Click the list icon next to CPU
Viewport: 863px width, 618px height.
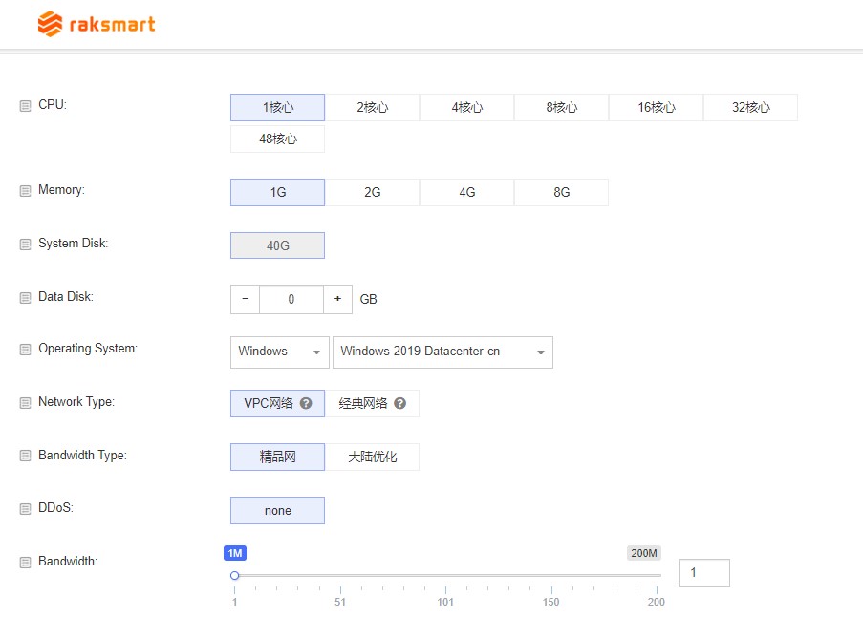26,106
